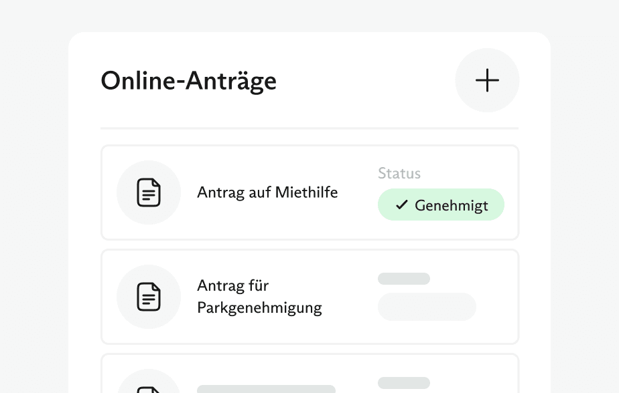Click the green Genehmigt status badge
This screenshot has height=393, width=619.
point(441,205)
